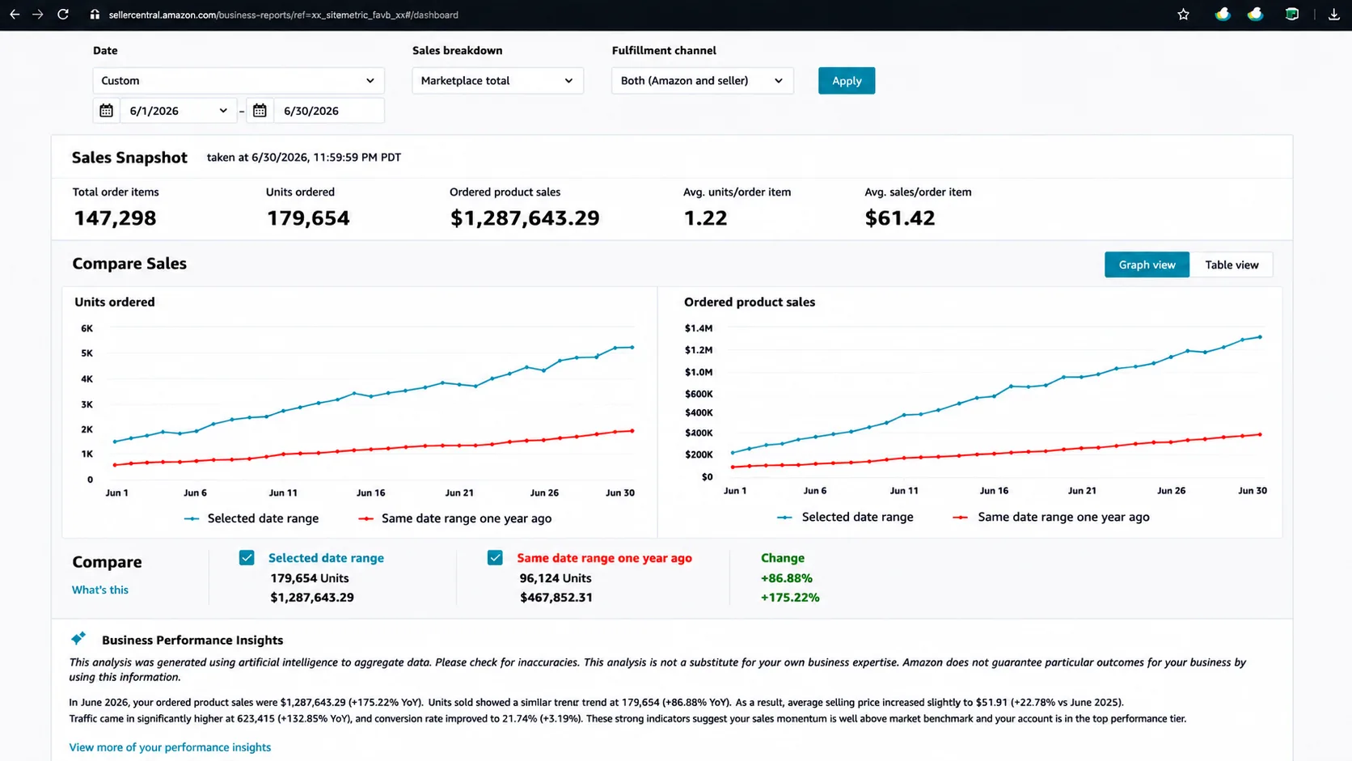
Task: Open the Date range Custom dropdown
Action: (239, 81)
